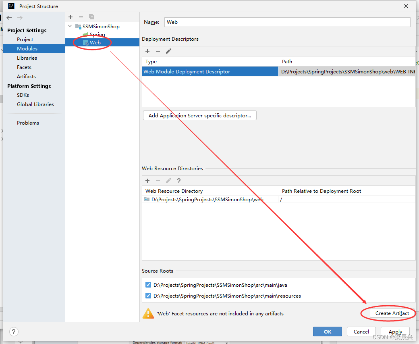Collapse the SSMSimonShop tree node

click(x=70, y=26)
